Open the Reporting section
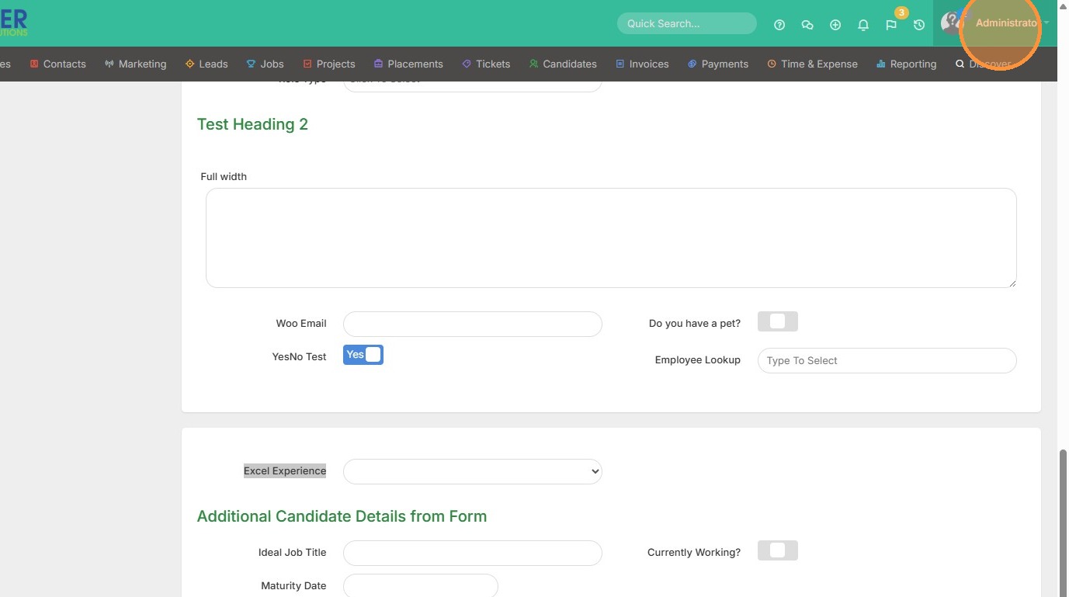This screenshot has height=597, width=1069. point(906,64)
